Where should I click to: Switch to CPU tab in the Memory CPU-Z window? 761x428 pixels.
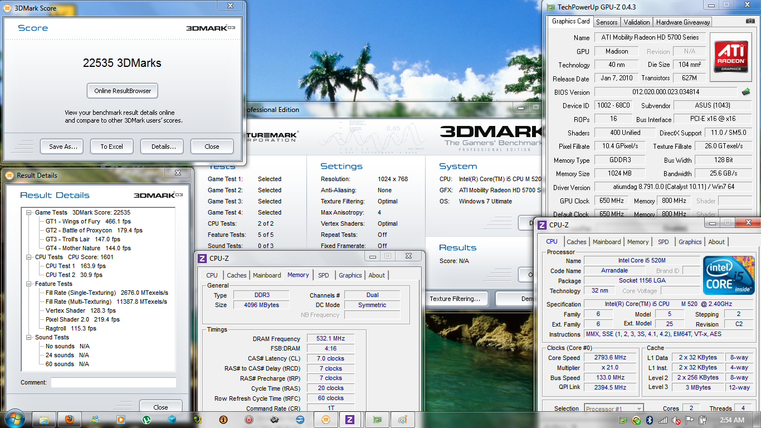(x=212, y=275)
